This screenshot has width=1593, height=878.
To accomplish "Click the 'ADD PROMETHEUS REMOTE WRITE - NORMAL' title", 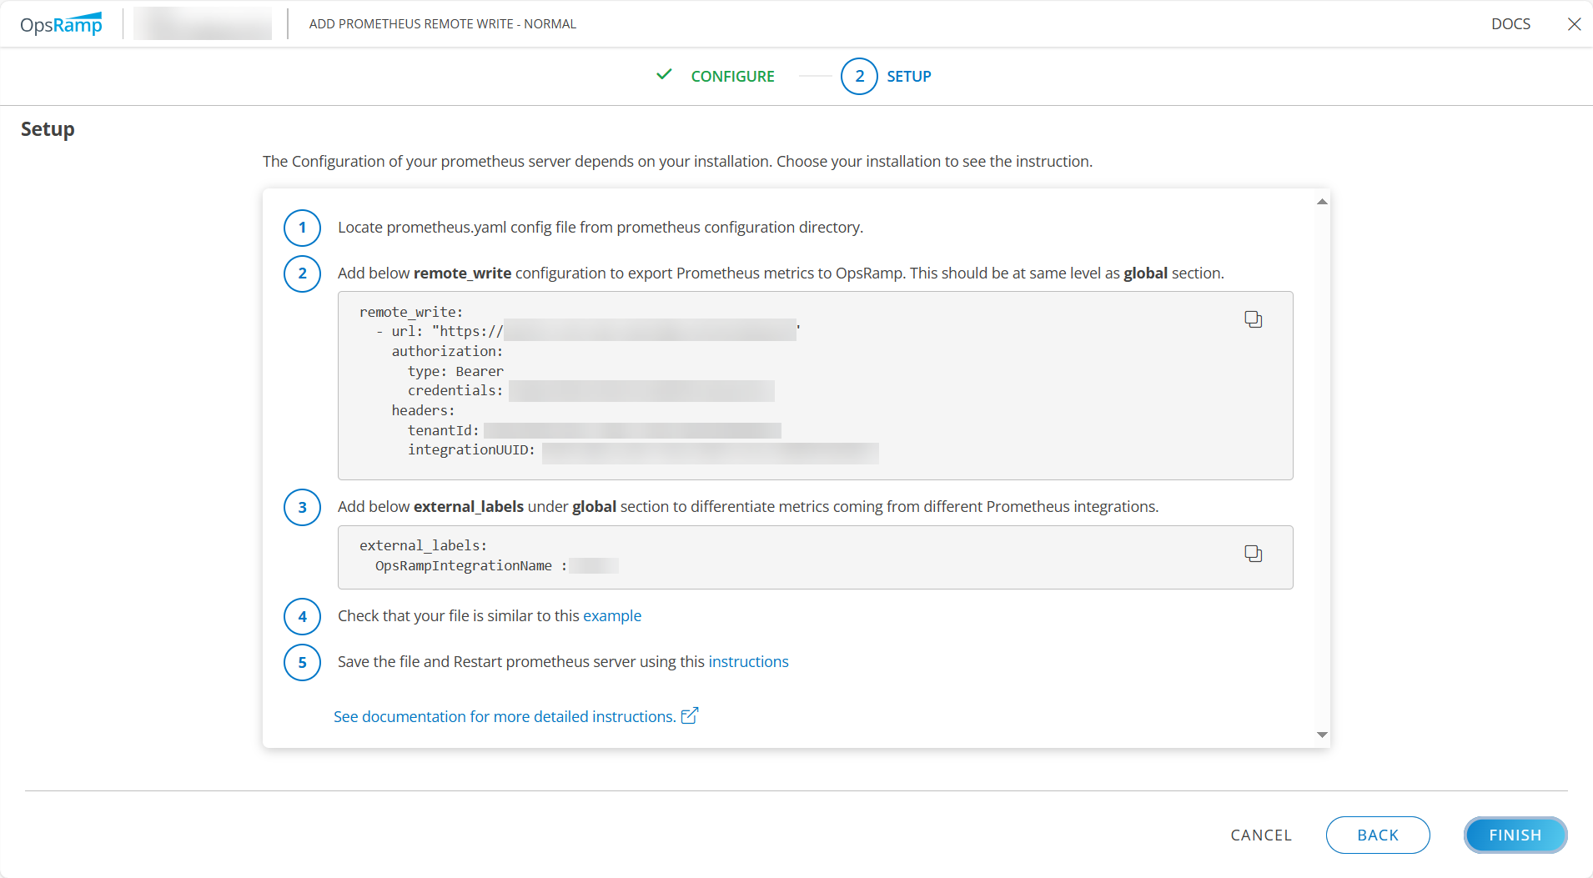I will tap(443, 24).
